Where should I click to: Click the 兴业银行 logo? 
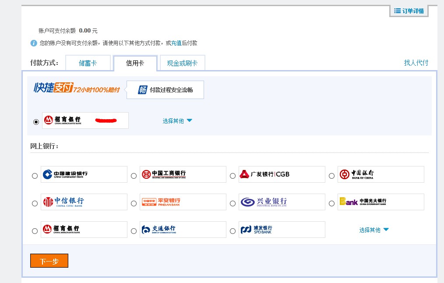[264, 202]
